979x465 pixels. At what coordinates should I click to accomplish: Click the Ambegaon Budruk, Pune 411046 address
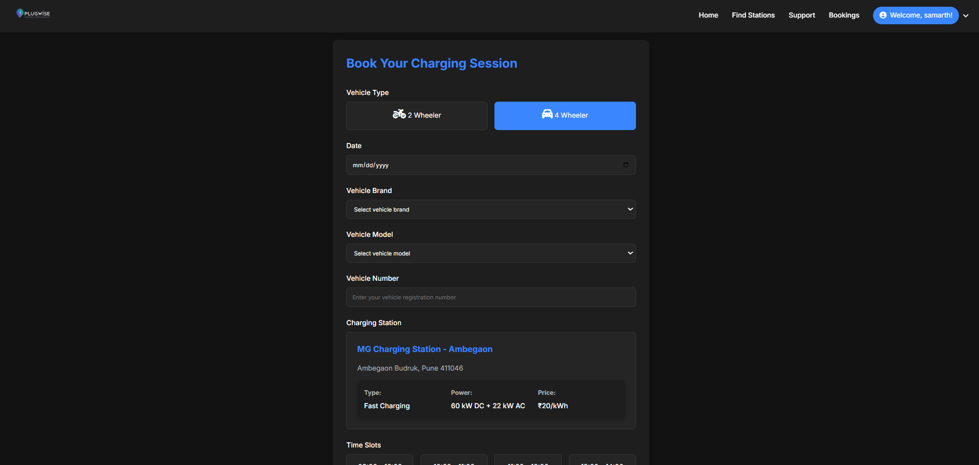[410, 368]
